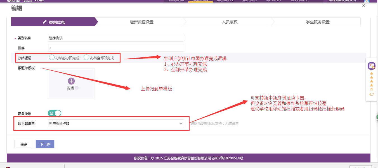Click the 说明 text in the upload box
Viewport: 378px width, 168px height.
pyautogui.click(x=70, y=88)
